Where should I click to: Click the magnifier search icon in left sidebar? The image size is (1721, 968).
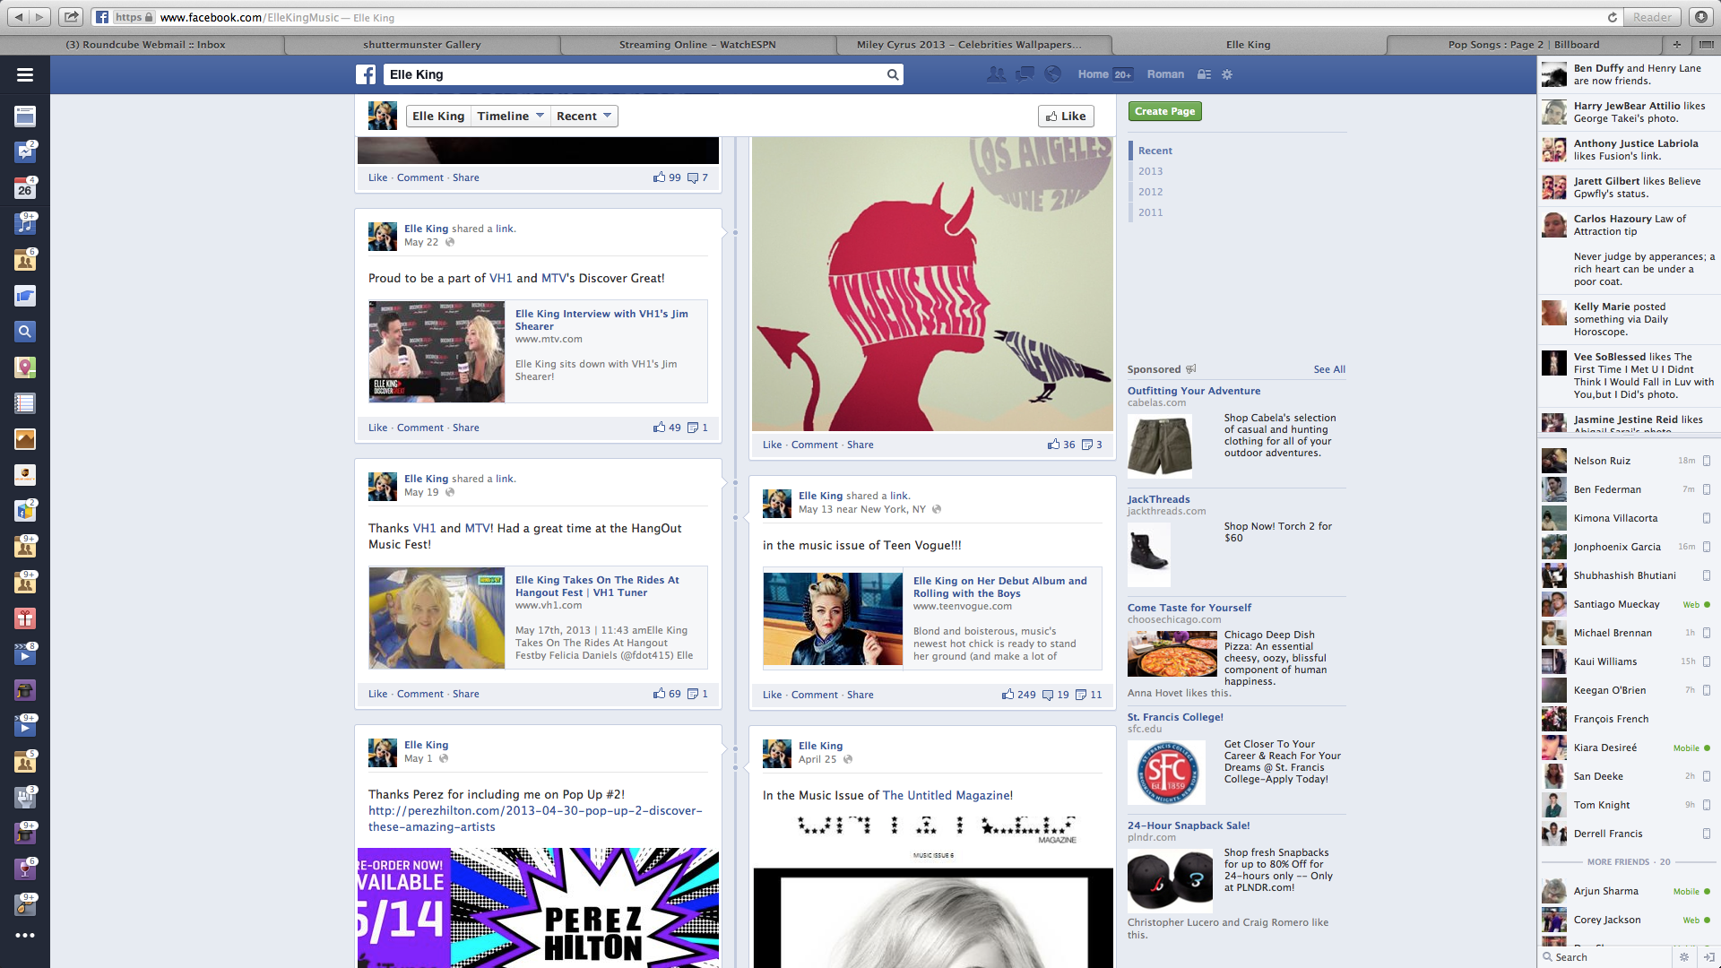(x=25, y=332)
